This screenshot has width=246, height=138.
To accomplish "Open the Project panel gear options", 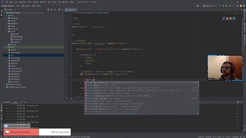I will coord(59,10).
